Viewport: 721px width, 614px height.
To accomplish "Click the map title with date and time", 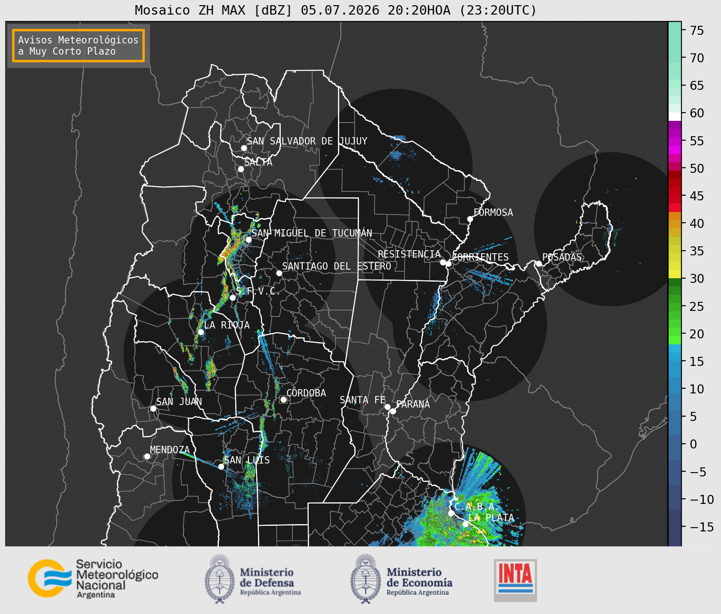I will click(336, 10).
